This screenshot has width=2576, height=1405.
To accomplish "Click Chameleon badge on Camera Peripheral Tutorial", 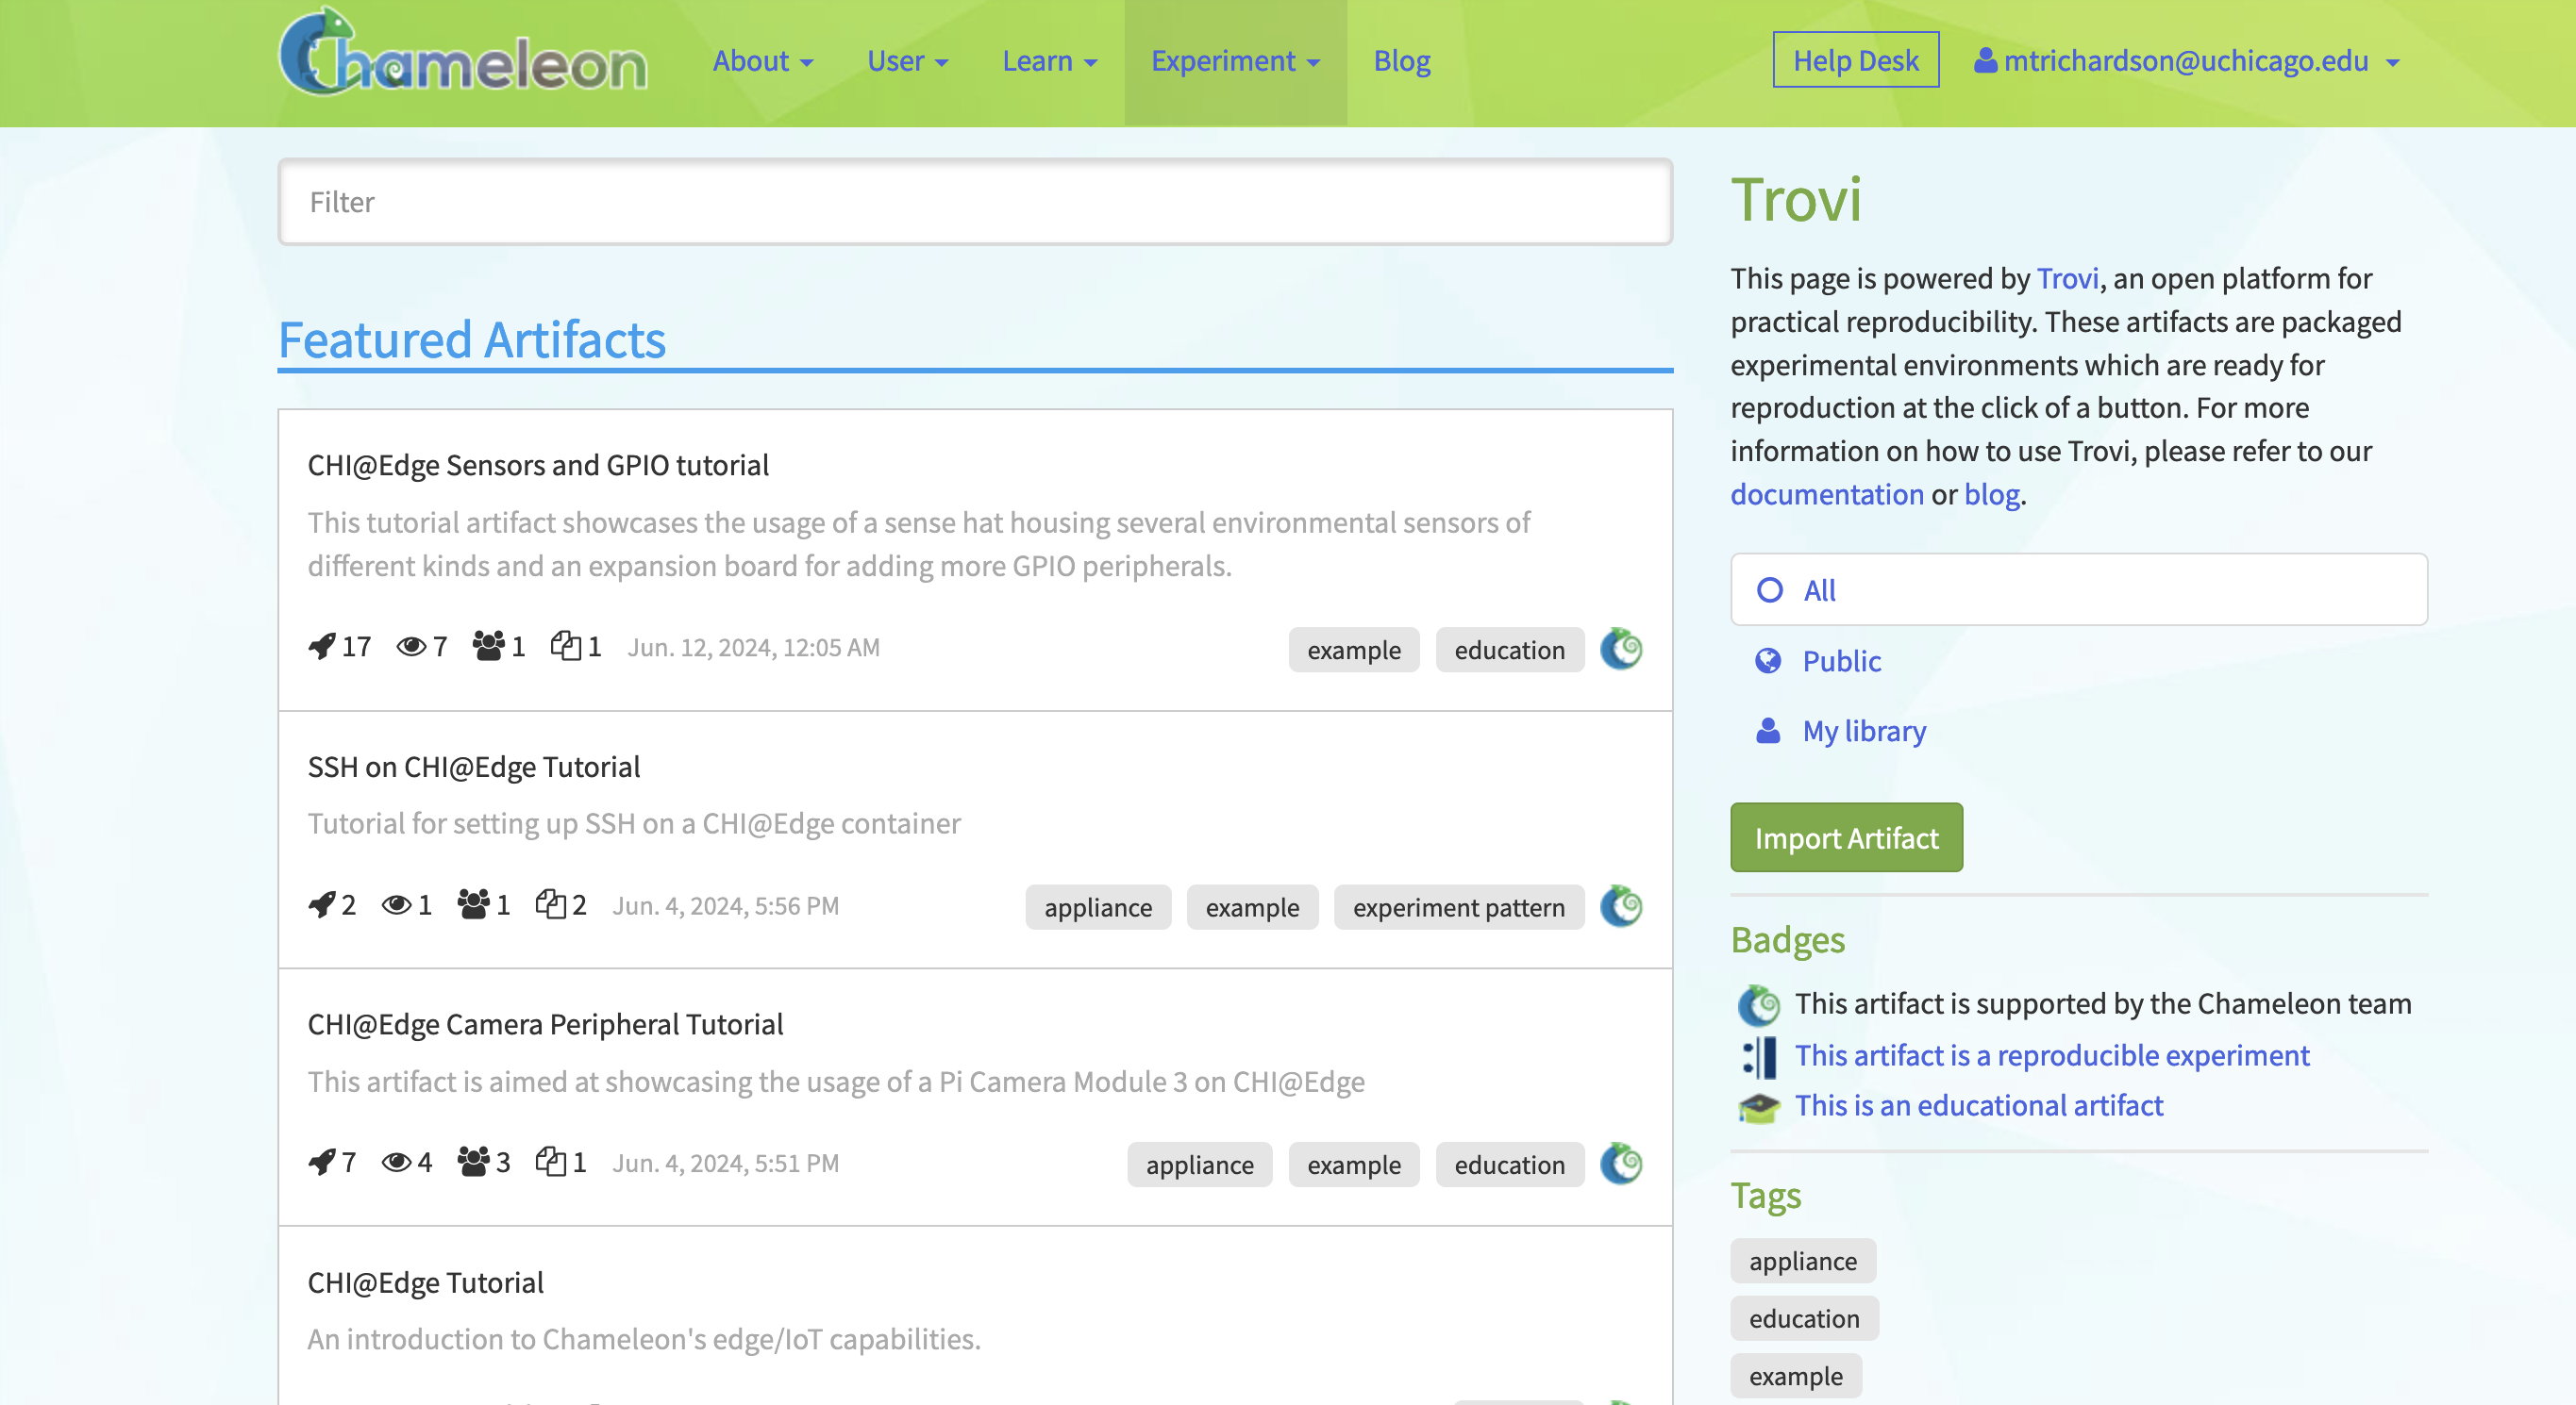I will 1621,1164.
